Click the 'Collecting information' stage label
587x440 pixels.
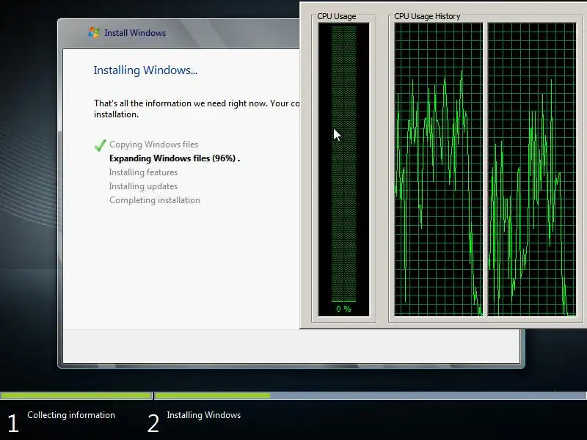click(x=71, y=415)
